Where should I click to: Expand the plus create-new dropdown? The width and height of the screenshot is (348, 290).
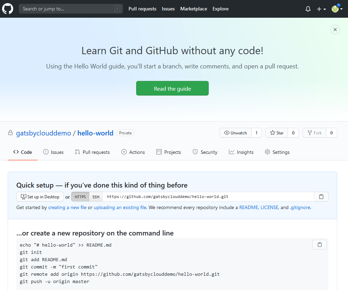321,9
